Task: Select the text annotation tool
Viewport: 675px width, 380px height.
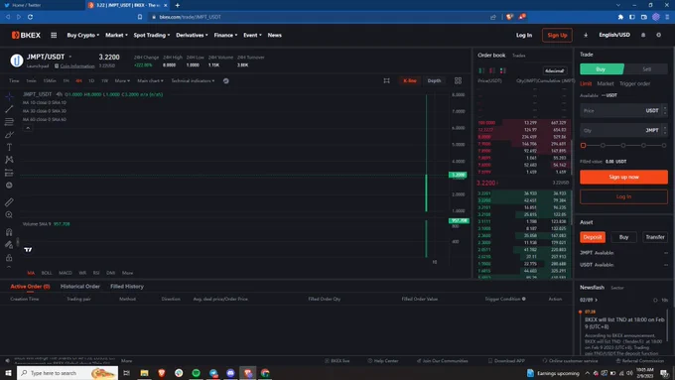Action: pyautogui.click(x=9, y=147)
